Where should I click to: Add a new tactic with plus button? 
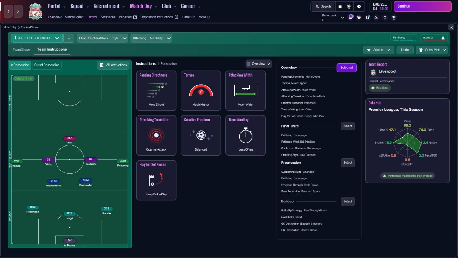pos(69,38)
